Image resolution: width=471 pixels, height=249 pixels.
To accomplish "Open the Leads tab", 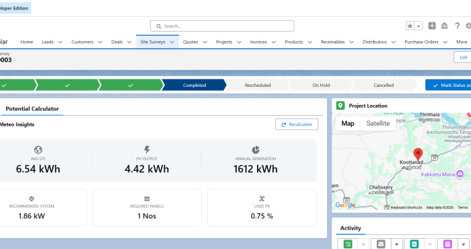I will coord(48,42).
